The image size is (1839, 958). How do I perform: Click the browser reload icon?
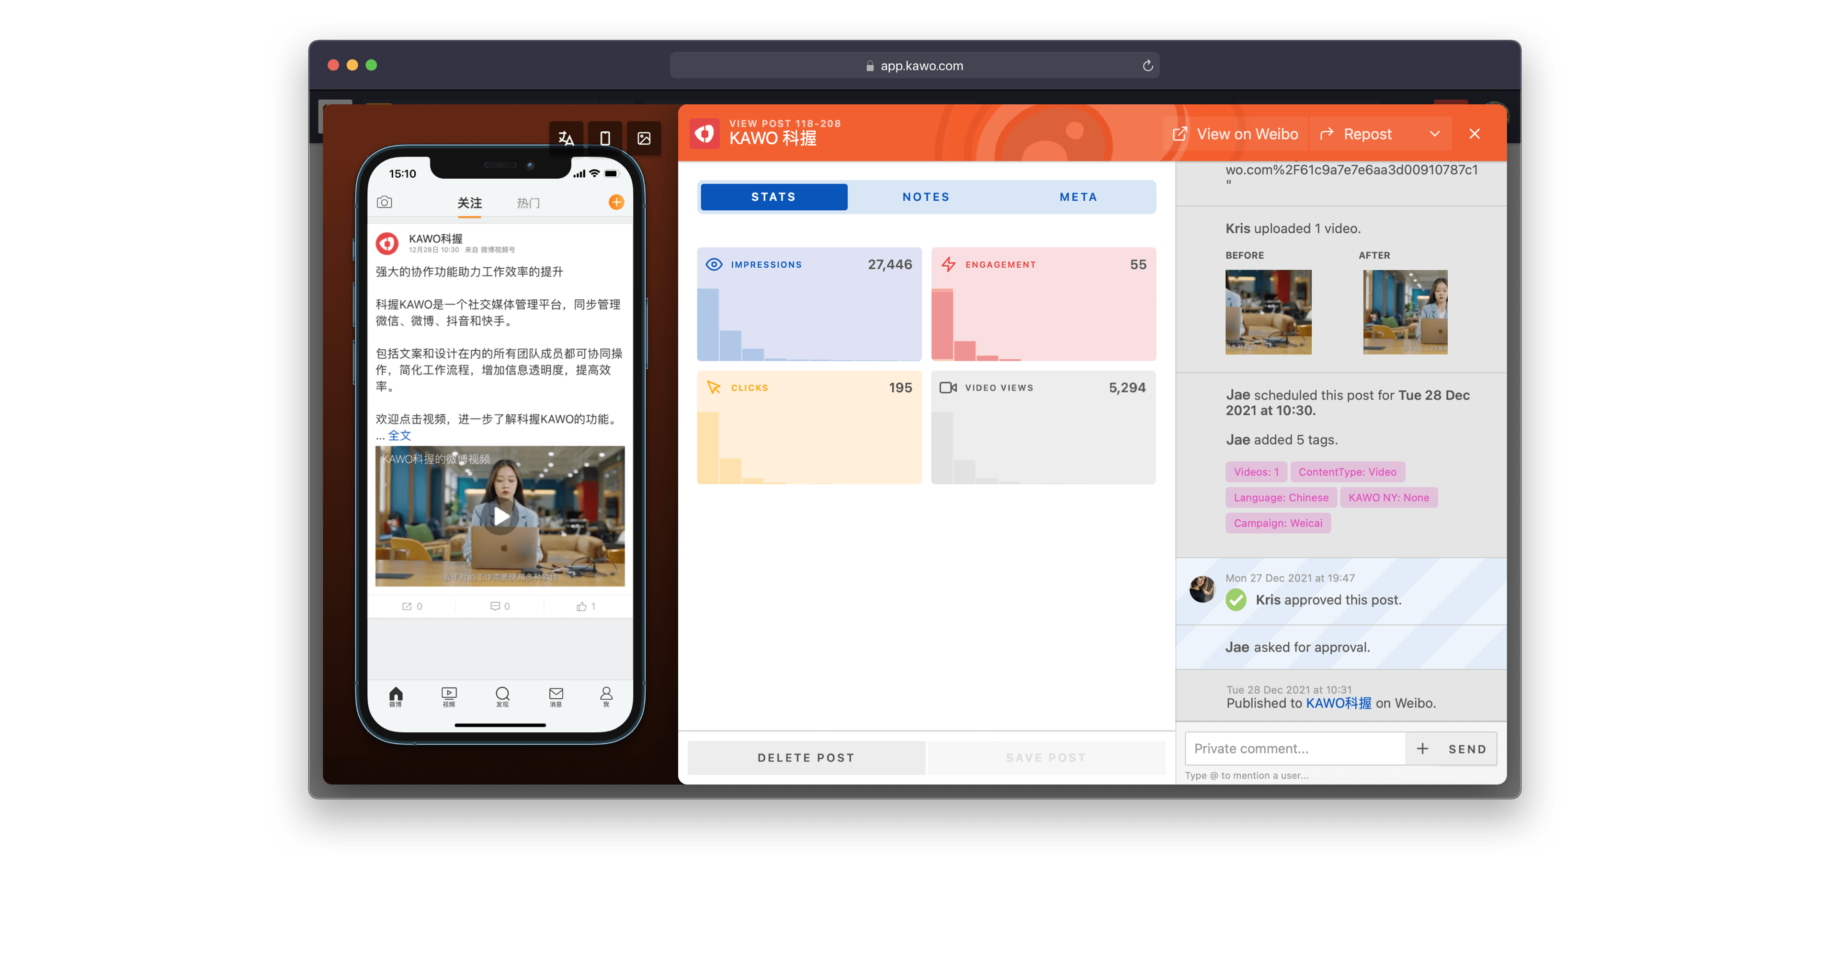pos(1147,65)
